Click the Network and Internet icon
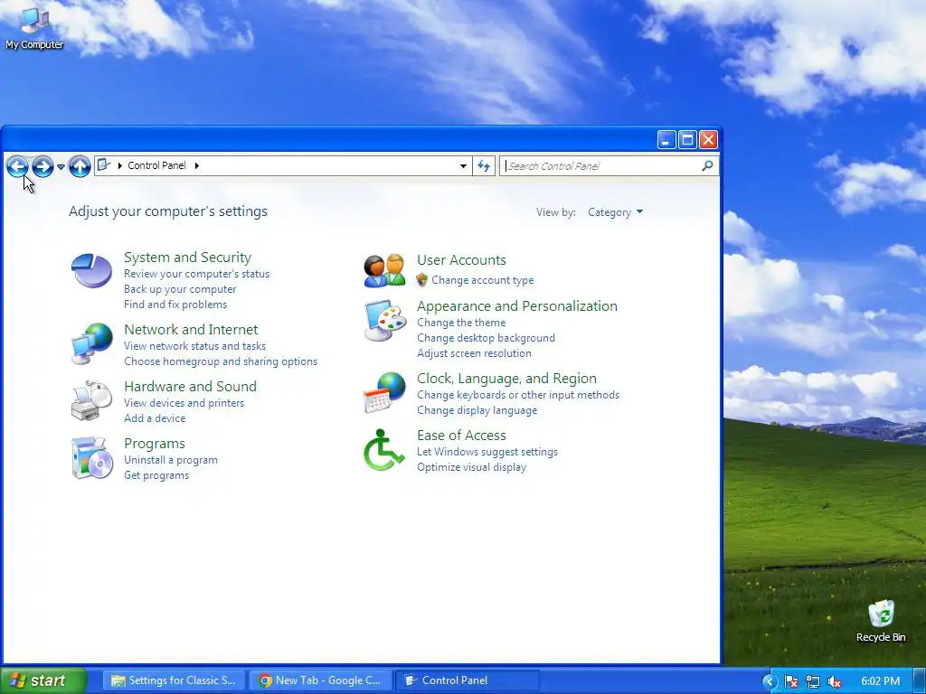The height and width of the screenshot is (694, 926). pyautogui.click(x=91, y=342)
